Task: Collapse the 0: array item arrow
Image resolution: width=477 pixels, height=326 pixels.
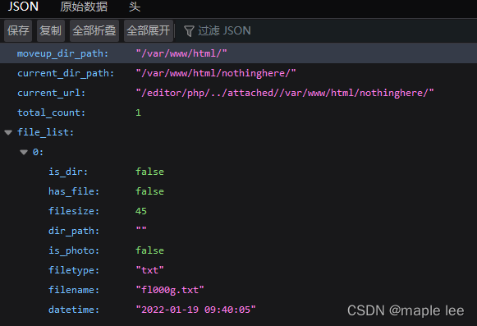Action: (24, 152)
